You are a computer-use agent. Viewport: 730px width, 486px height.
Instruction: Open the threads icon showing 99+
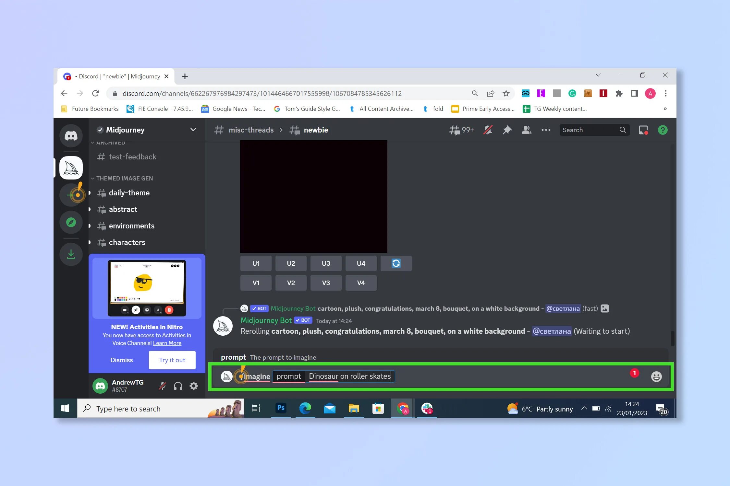pos(461,130)
